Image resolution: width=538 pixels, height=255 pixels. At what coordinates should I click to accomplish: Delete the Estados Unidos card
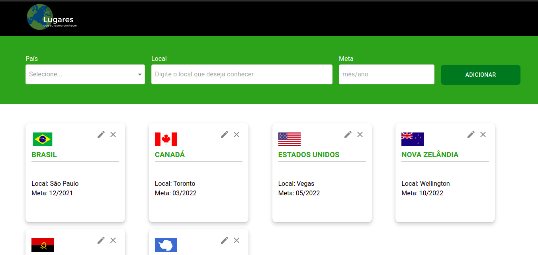point(360,134)
